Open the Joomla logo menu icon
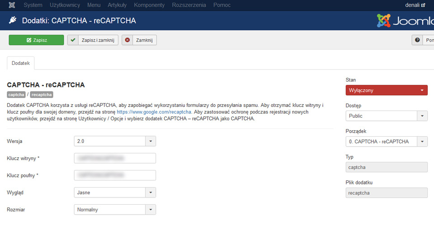Viewport: 434px width, 248px height. click(x=12, y=5)
